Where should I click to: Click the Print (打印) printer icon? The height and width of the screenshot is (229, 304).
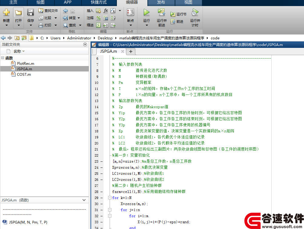tap(41, 25)
